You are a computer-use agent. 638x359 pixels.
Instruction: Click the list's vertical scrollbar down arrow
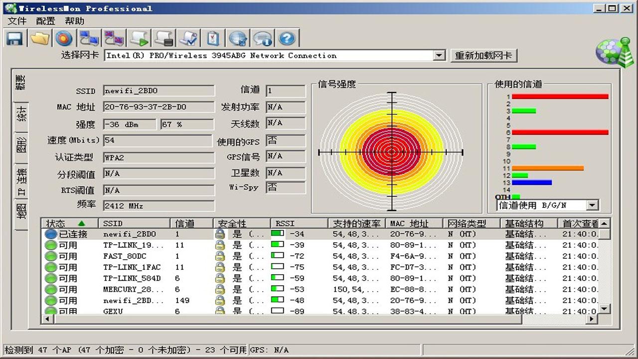[604, 309]
